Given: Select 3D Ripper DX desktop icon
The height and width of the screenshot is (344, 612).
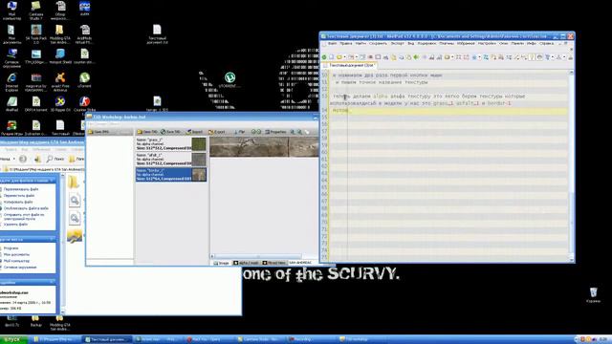Looking at the screenshot, I should [60, 104].
